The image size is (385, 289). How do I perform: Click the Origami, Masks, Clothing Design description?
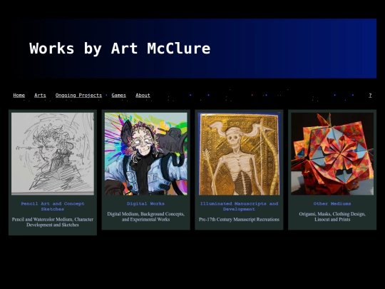coord(332,216)
